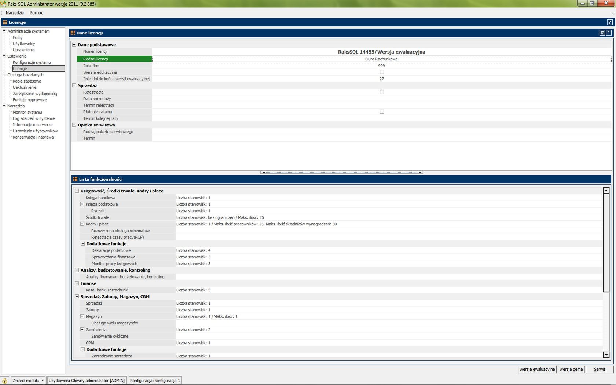This screenshot has height=385, width=616.
Task: Click the grid icon beside Dane licencji title
Action: (73, 33)
